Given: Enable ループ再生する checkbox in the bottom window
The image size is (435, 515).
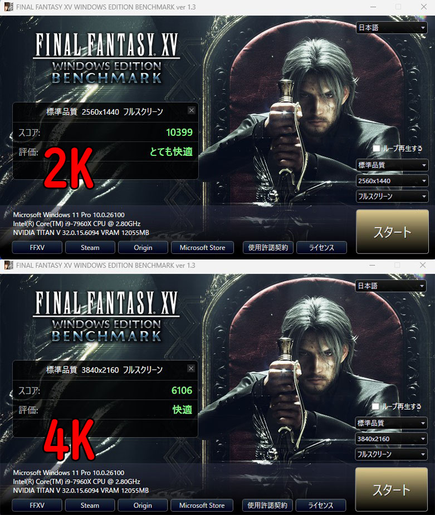Looking at the screenshot, I should pos(375,406).
